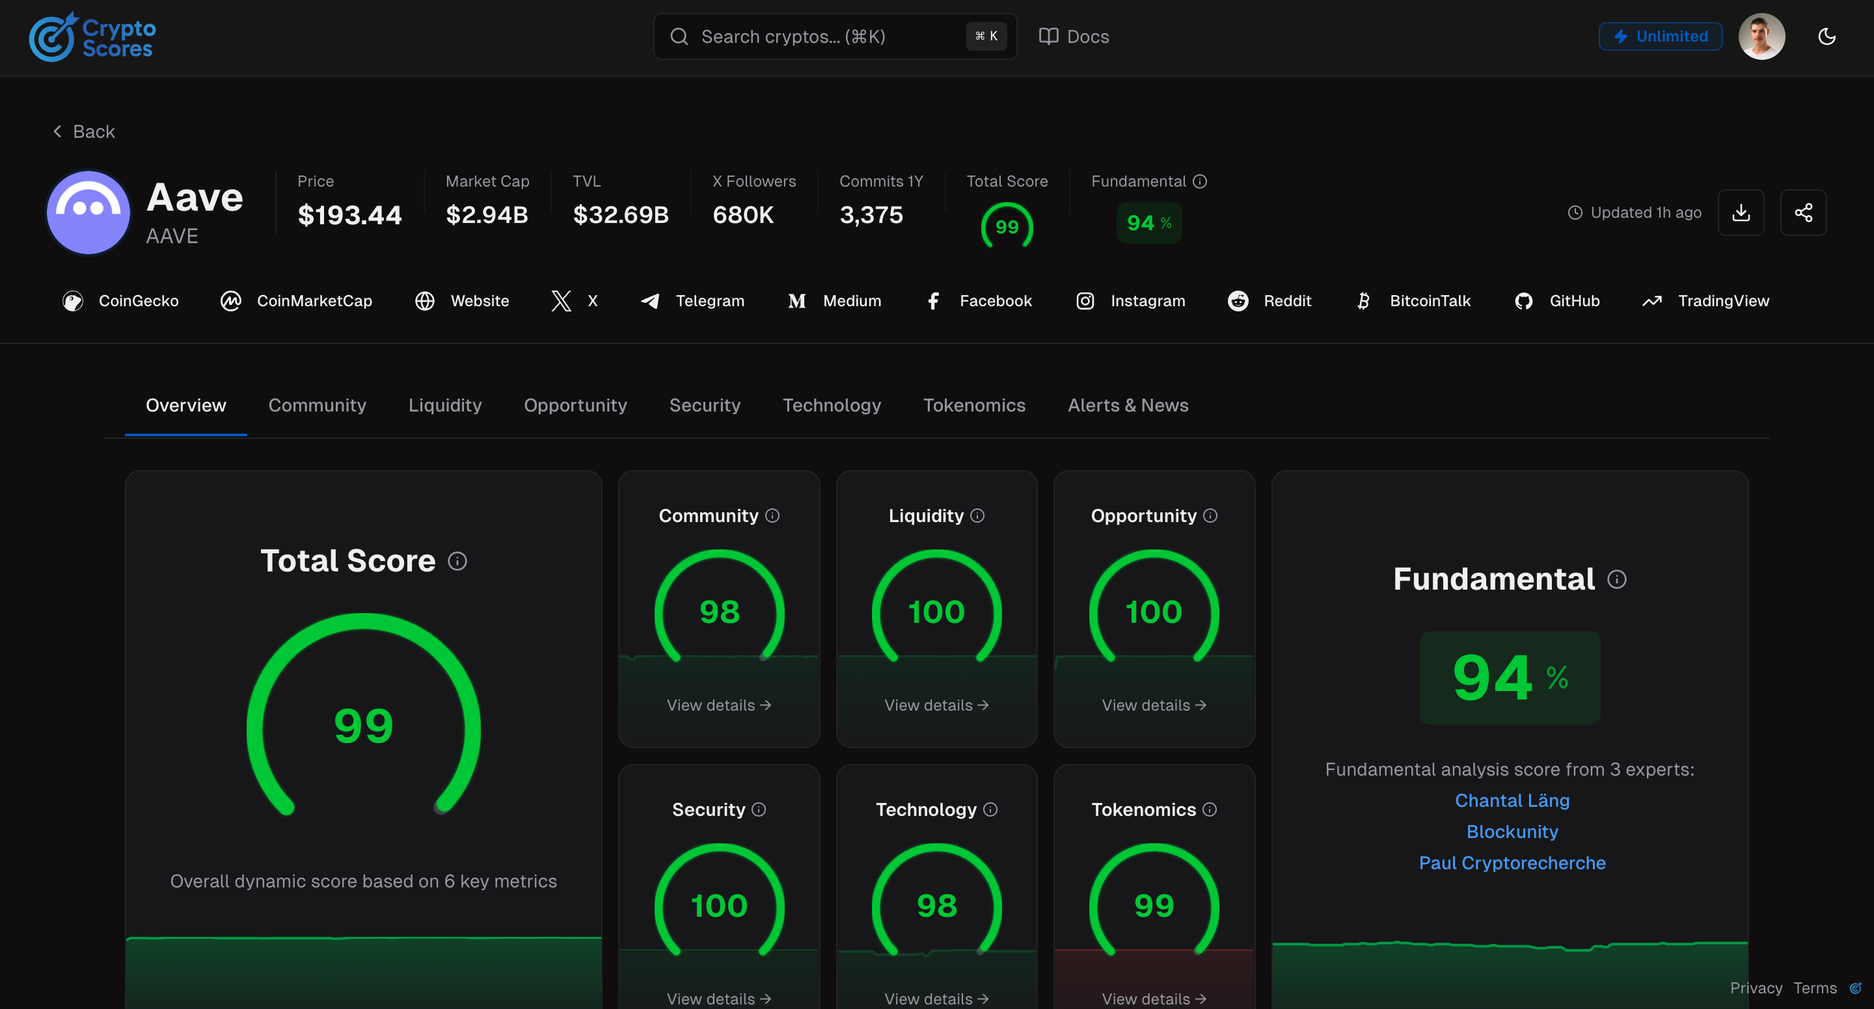Toggle dark mode with the moon icon
1874x1009 pixels.
[1826, 36]
